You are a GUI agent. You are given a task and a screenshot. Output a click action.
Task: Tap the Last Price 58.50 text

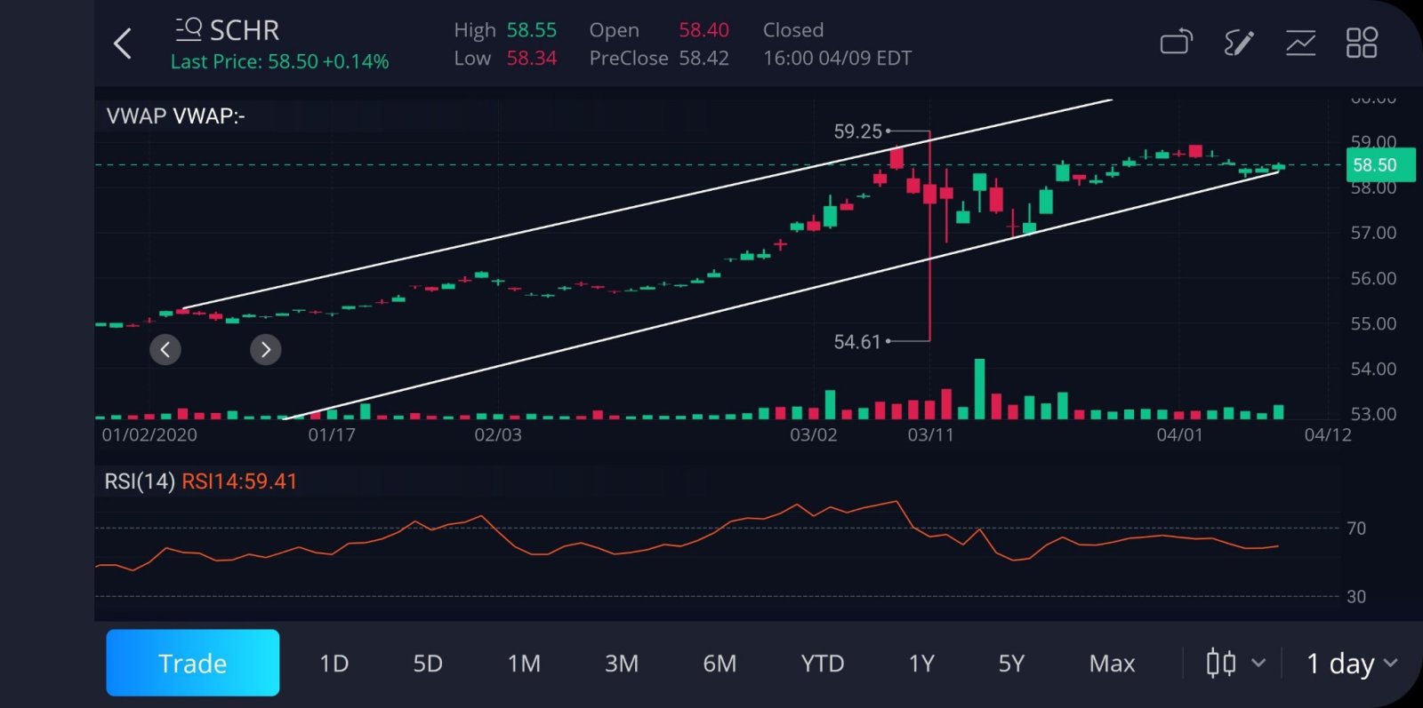279,62
